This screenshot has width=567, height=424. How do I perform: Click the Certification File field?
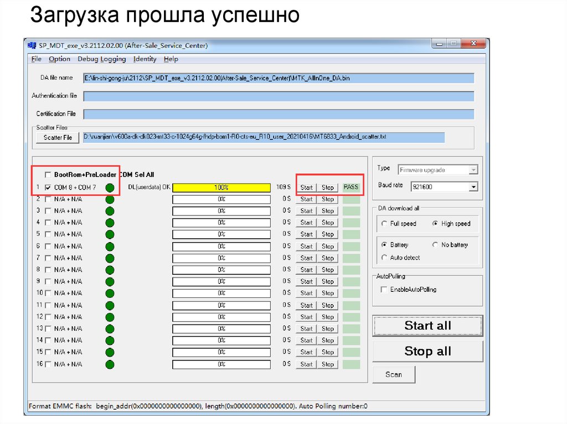pyautogui.click(x=279, y=114)
